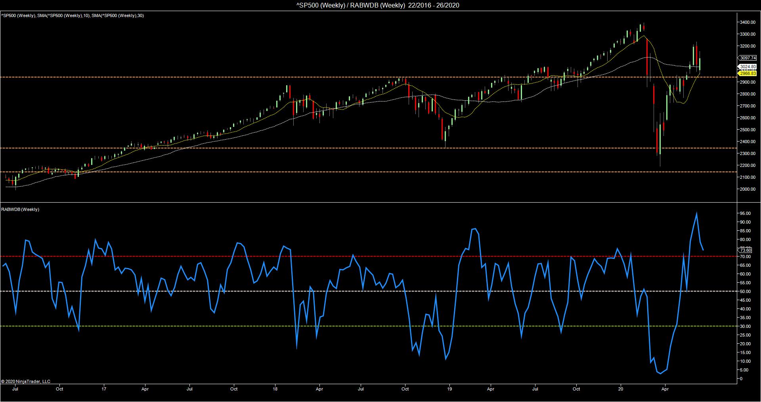Image resolution: width=761 pixels, height=402 pixels.
Task: Click the 55.00 label on the RABWDB axis
Action: pos(746,283)
